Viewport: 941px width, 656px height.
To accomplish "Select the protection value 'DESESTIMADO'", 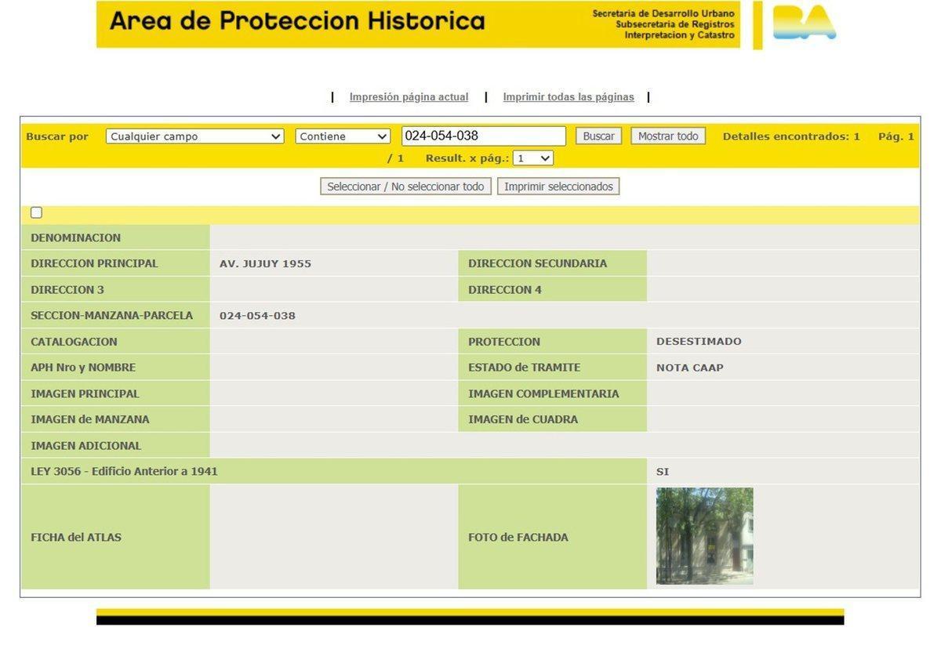I will [699, 342].
